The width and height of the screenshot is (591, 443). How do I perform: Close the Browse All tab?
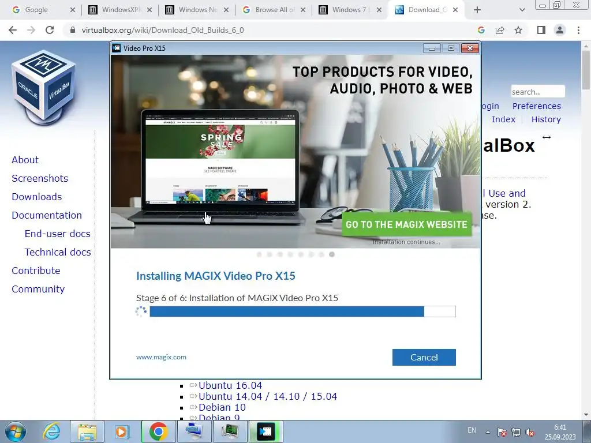click(x=303, y=10)
